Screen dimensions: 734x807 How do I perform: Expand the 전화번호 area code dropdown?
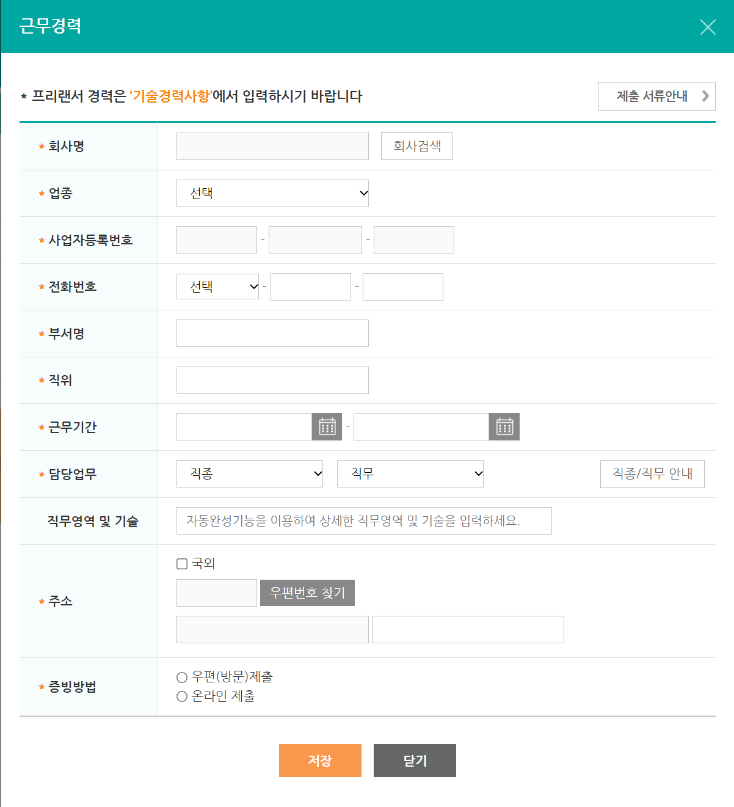tap(218, 287)
